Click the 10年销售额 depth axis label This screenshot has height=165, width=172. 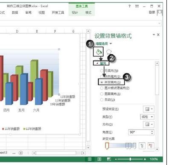[x=58, y=104]
